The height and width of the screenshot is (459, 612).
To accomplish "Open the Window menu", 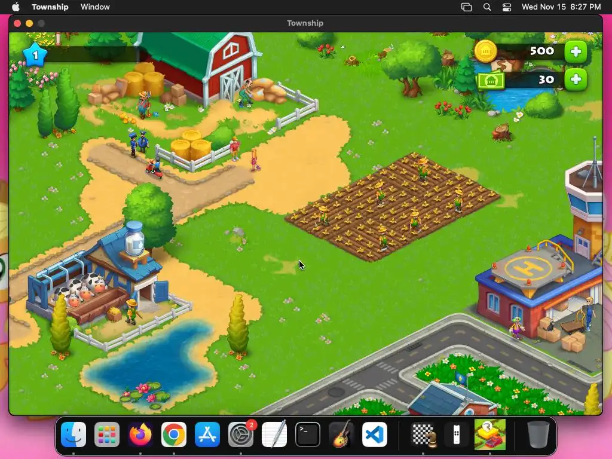I will point(95,7).
